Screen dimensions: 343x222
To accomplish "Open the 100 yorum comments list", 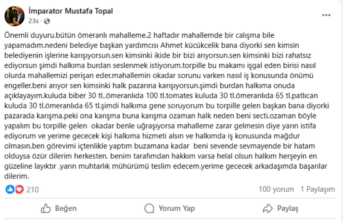I will (x=276, y=189).
